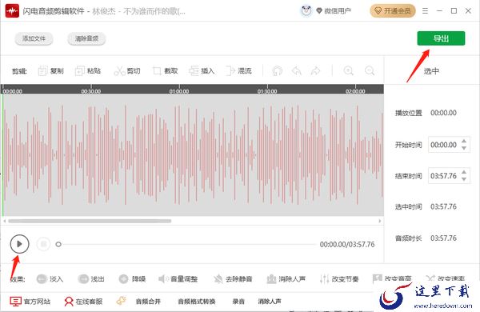Click the app logo in the title bar
Viewport: 480px width, 312px height.
[12, 11]
